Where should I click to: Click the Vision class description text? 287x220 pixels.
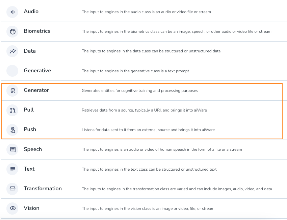point(148,209)
